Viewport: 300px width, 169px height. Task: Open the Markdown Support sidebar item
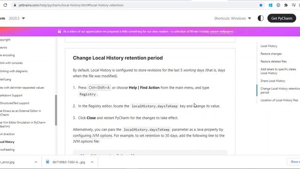coord(11,95)
